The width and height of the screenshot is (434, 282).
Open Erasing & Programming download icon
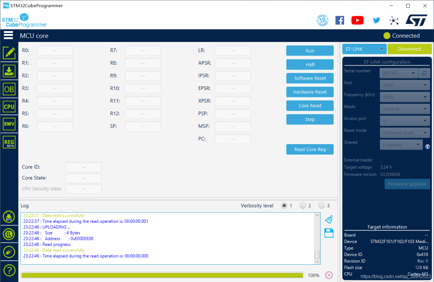(x=9, y=71)
